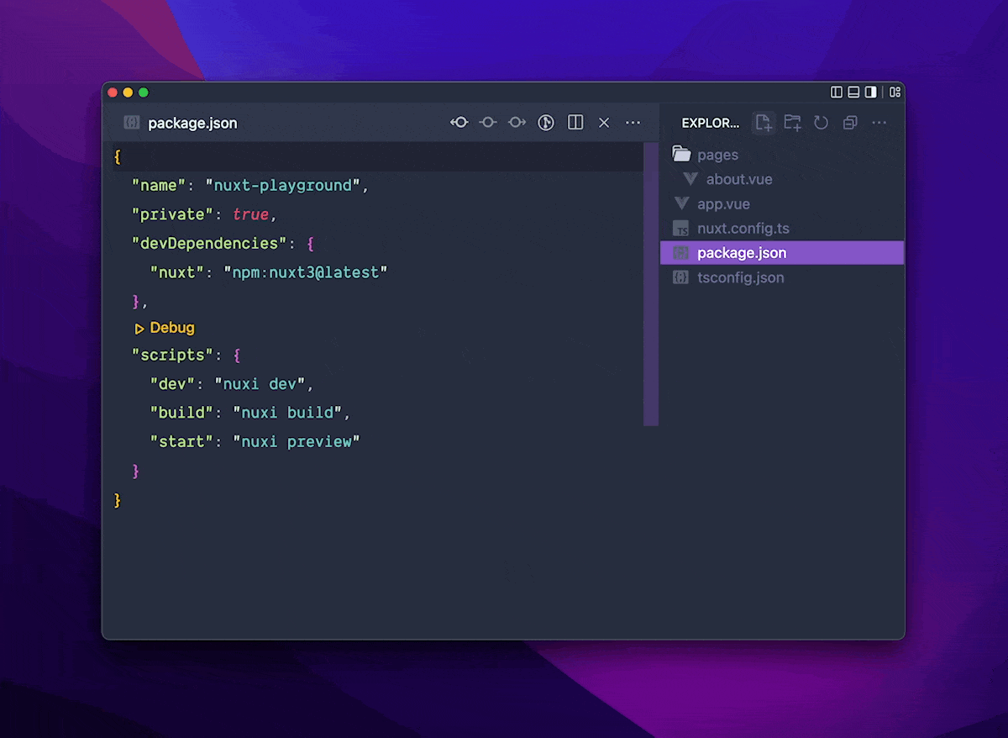
Task: Click the "nuxt-playground" name value
Action: 282,186
